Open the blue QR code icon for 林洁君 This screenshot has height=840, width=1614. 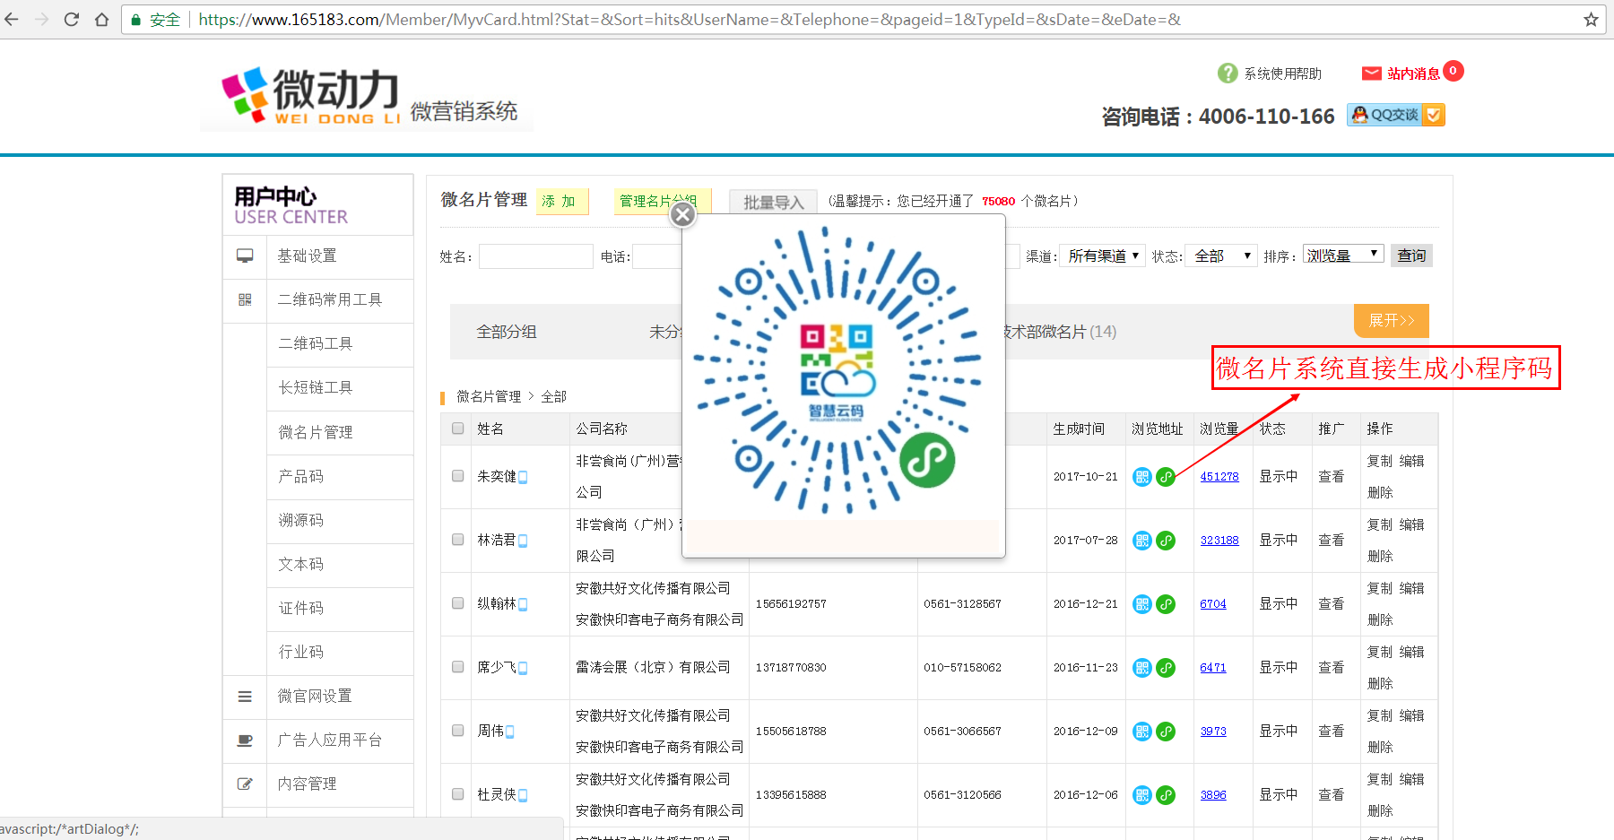[1141, 541]
